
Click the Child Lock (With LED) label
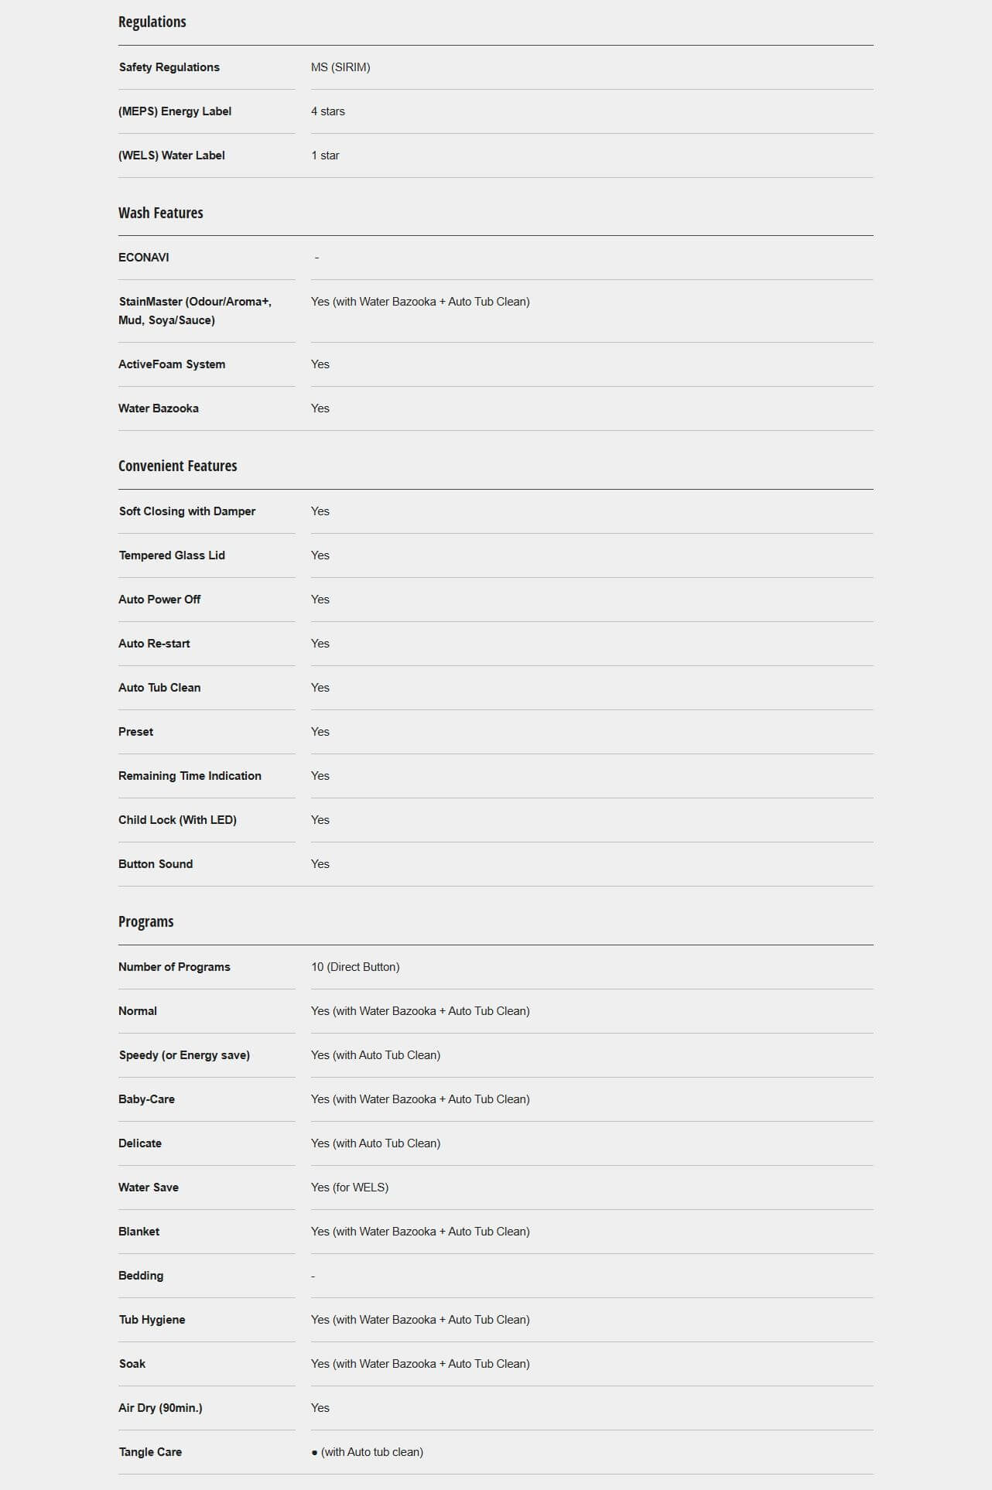177,820
